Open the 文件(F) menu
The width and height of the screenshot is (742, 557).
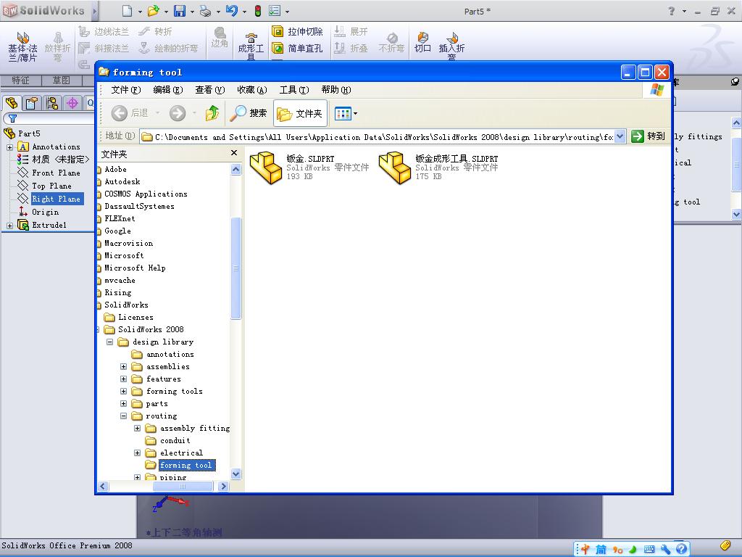126,89
